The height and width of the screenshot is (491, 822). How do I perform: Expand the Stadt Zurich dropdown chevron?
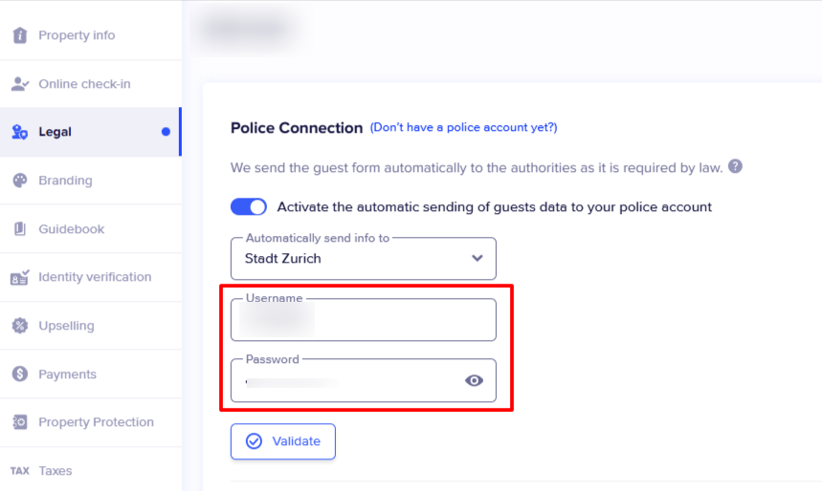(478, 258)
